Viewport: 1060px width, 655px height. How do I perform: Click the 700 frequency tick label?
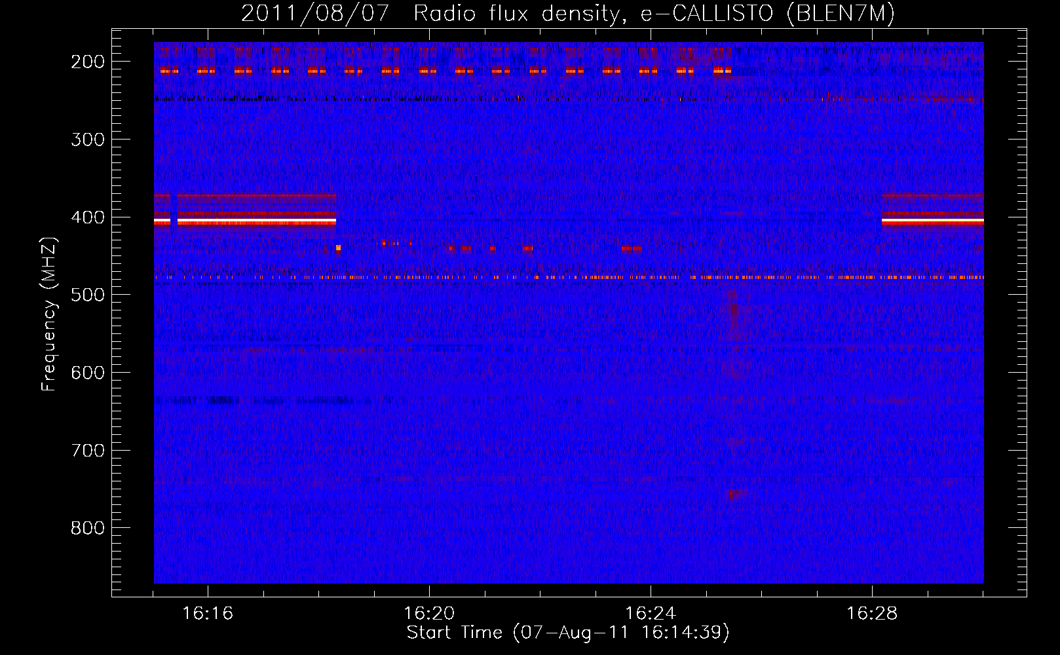tap(88, 450)
